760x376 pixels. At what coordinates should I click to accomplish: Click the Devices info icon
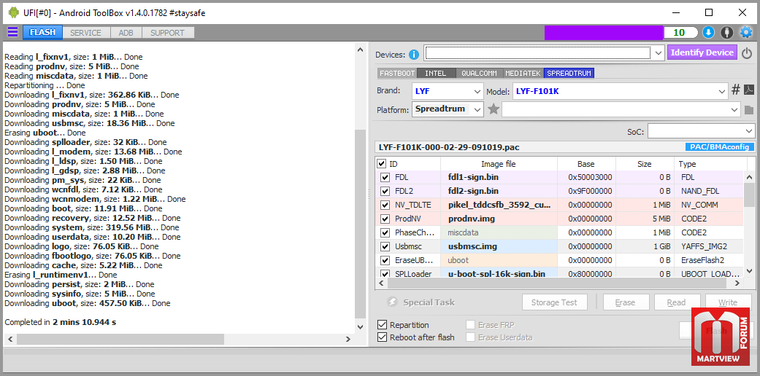coord(413,55)
